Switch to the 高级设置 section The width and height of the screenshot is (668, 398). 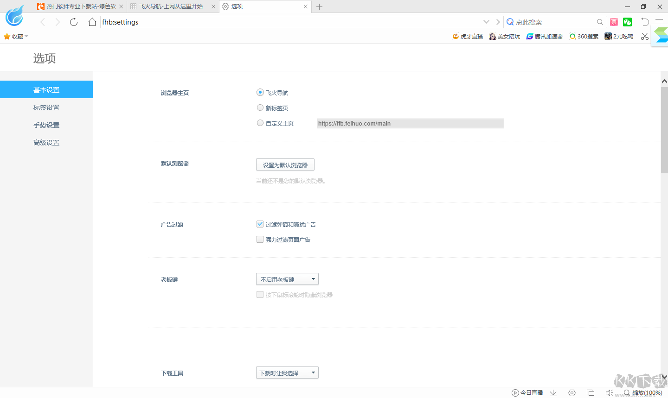coord(46,142)
